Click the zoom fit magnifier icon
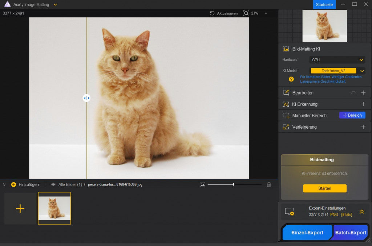 (x=246, y=13)
